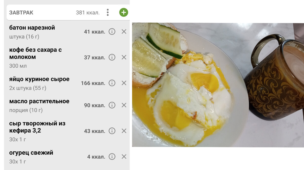This screenshot has height=170, width=304.
Task: Add a food item with green plus
Action: coord(124,12)
